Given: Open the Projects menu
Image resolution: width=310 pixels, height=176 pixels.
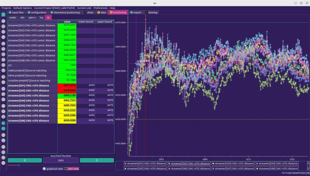Looking at the screenshot, I should (6, 8).
